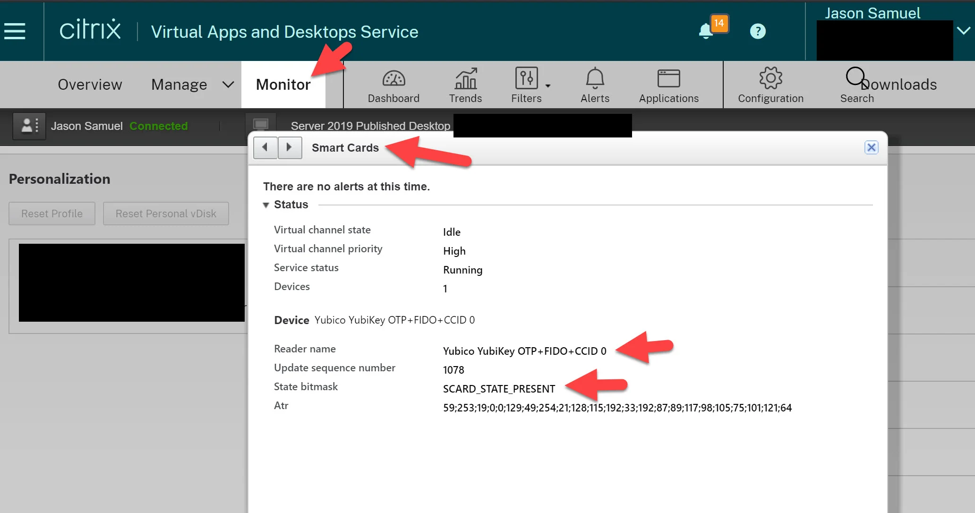Click Virtual Apps and Desktops Service title
This screenshot has width=975, height=513.
(x=284, y=32)
